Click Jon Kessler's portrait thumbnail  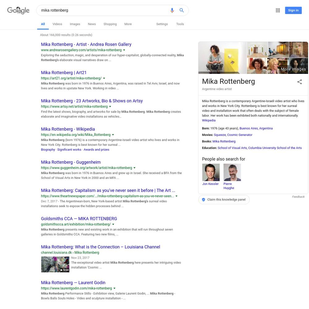(211, 172)
